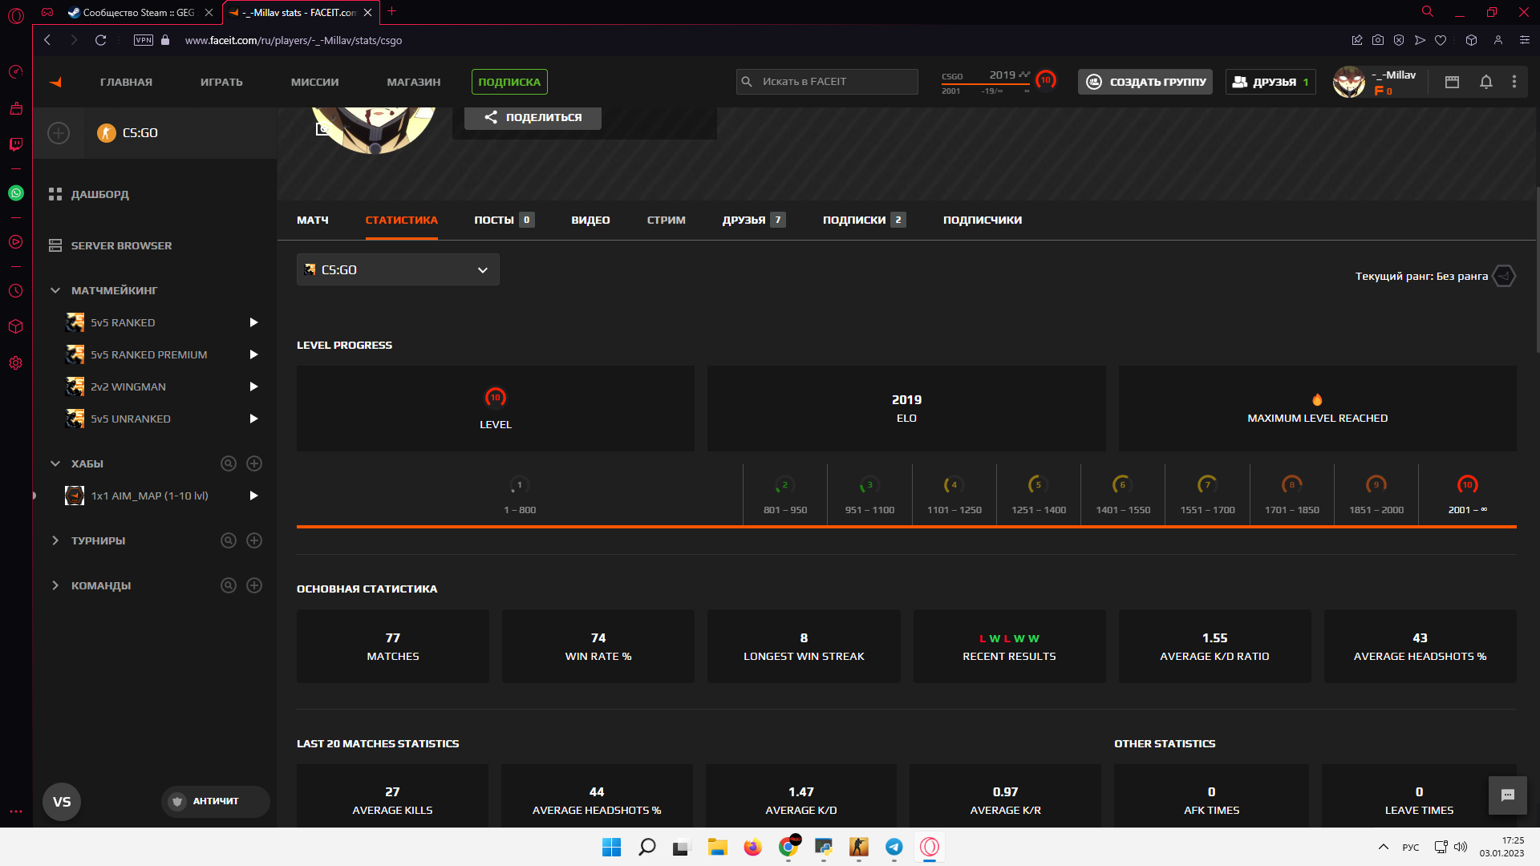1540x866 pixels.
Task: Open Opera sidebar WhatsApp icon
Action: pos(16,193)
